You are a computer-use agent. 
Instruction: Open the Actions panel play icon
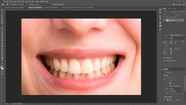[x=160, y=12]
